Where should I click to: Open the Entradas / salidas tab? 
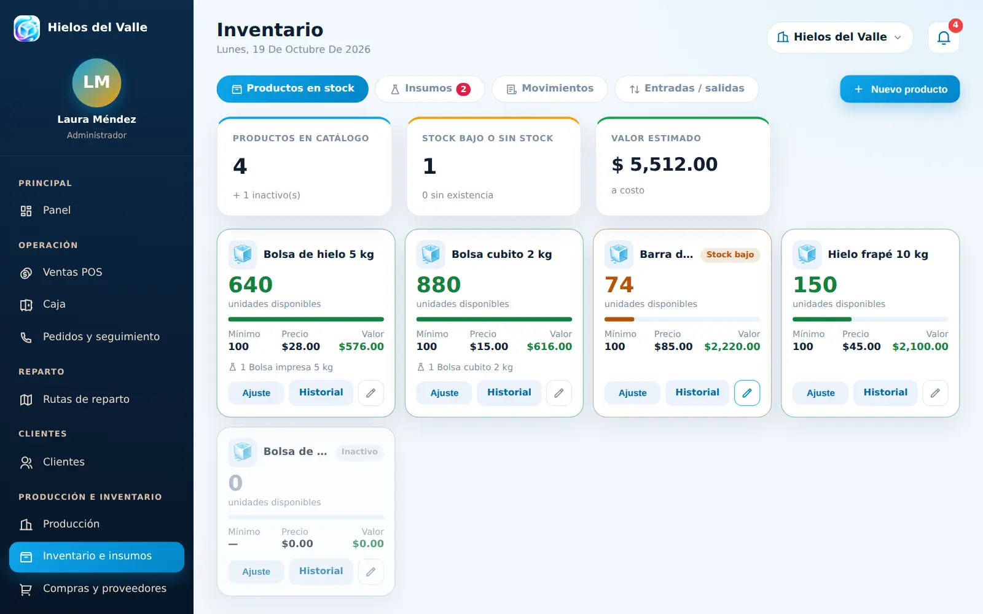tap(687, 89)
